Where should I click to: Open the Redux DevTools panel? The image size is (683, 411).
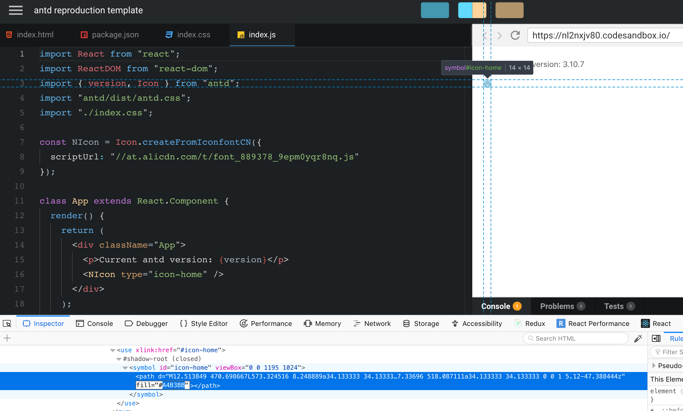click(x=530, y=323)
